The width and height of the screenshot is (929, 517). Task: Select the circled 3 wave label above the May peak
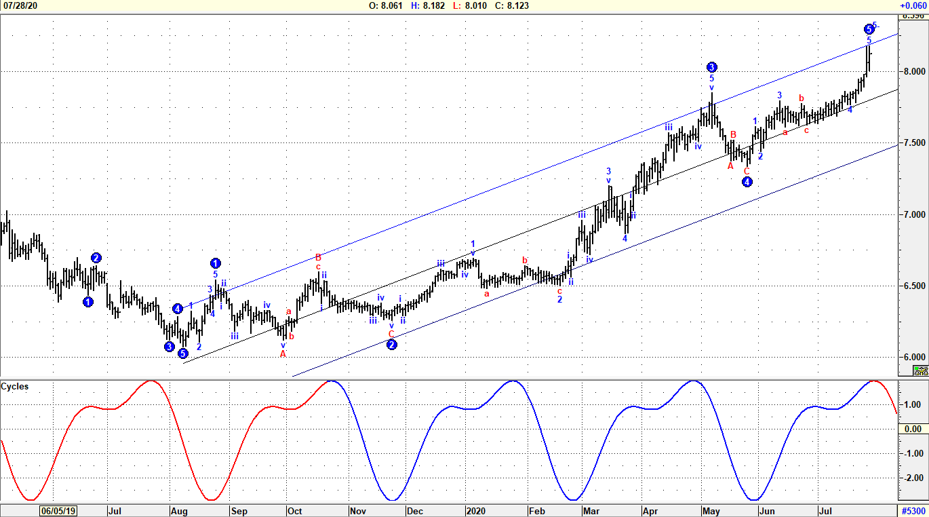[711, 66]
